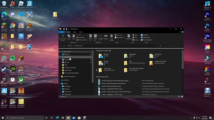Image resolution: width=214 pixels, height=120 pixels.
Task: Select the Recycle Bin desktop icon
Action: 4,4
